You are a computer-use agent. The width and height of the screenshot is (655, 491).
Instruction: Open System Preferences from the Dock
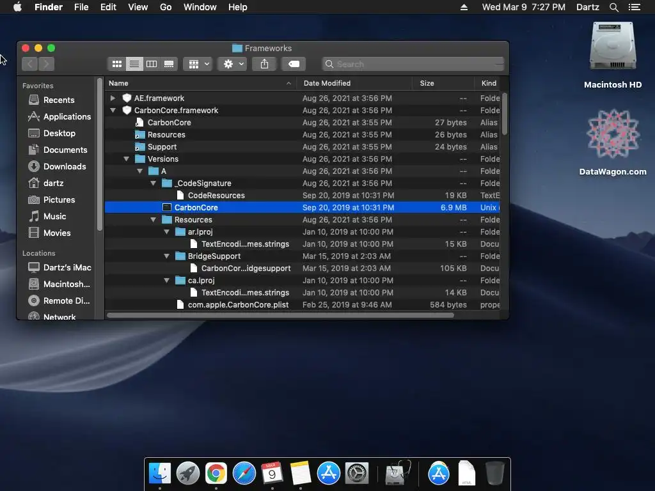(357, 473)
